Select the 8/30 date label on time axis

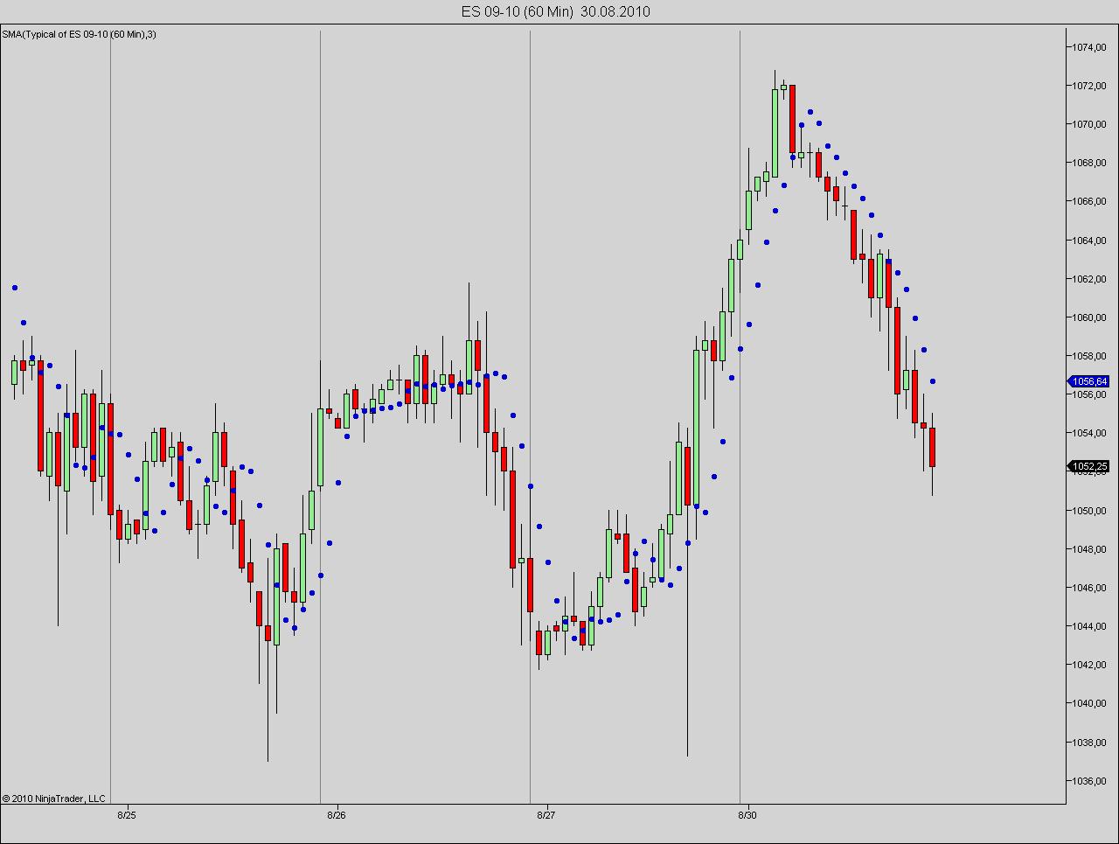(747, 815)
